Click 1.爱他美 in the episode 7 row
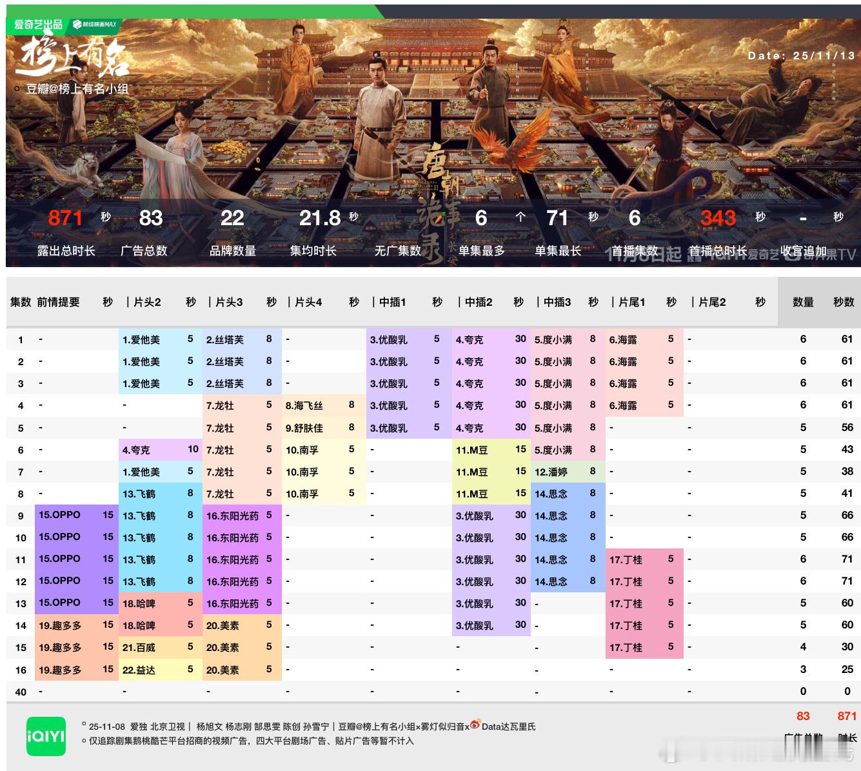The image size is (861, 771). (x=141, y=472)
